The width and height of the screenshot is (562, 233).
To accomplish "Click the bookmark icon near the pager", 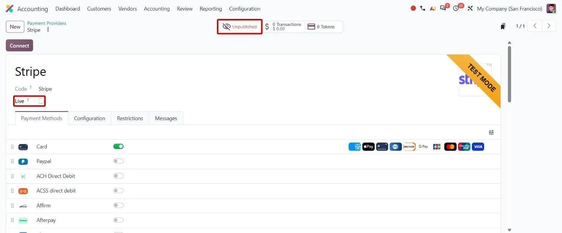I will pyautogui.click(x=503, y=26).
